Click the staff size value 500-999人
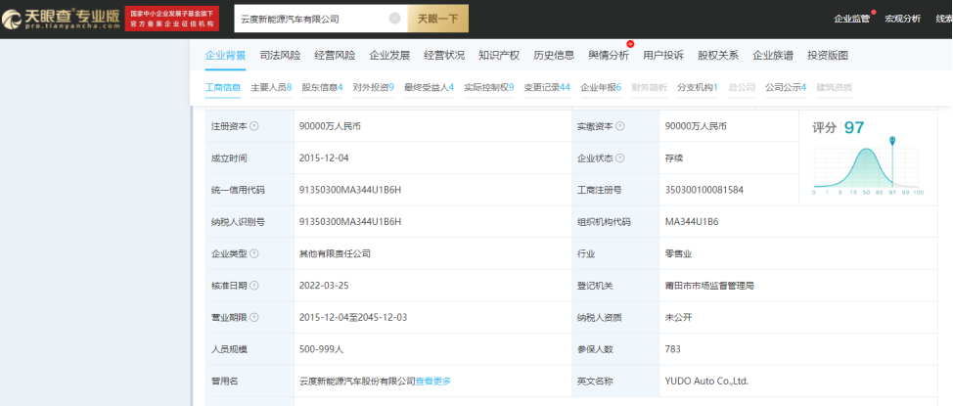This screenshot has width=953, height=406. (321, 349)
